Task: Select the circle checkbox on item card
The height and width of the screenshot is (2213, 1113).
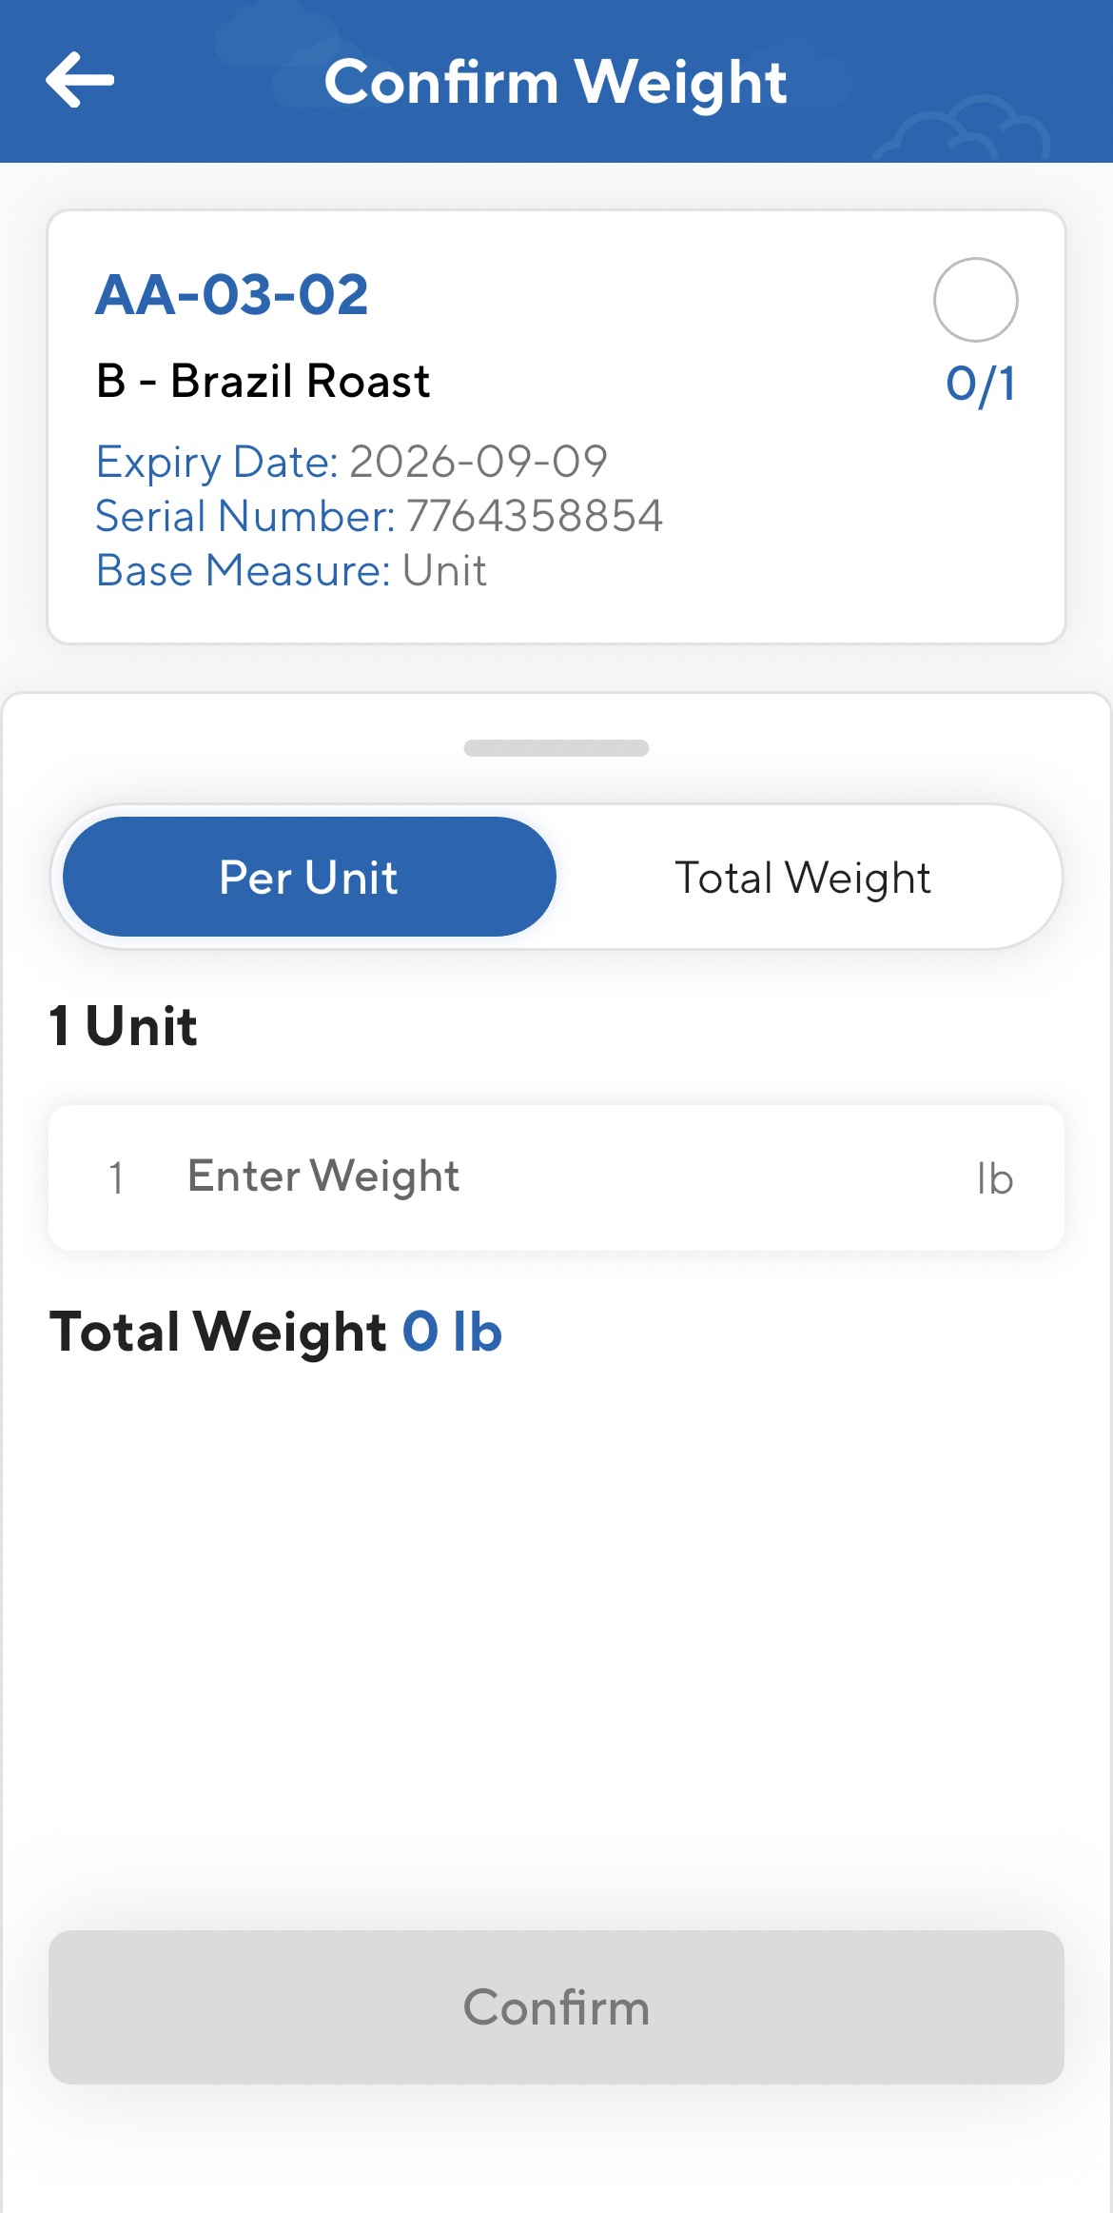Action: [x=975, y=300]
